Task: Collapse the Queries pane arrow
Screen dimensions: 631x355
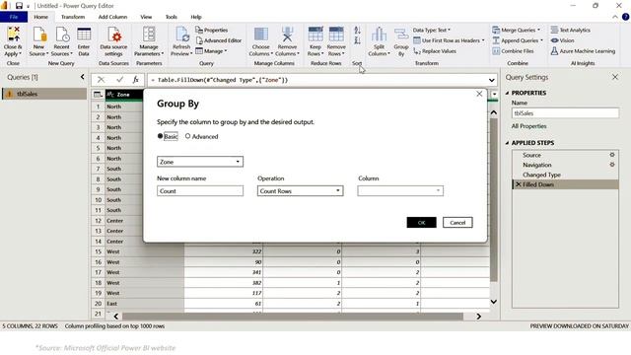Action: click(x=83, y=77)
